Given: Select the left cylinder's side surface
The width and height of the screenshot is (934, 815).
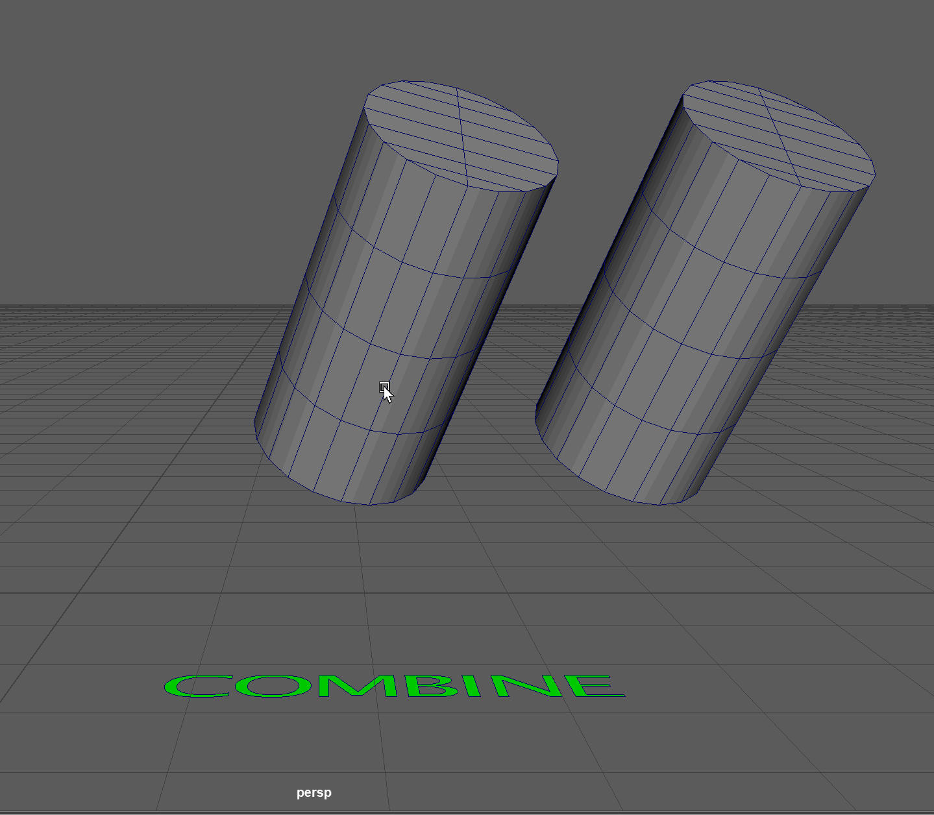Looking at the screenshot, I should [363, 311].
